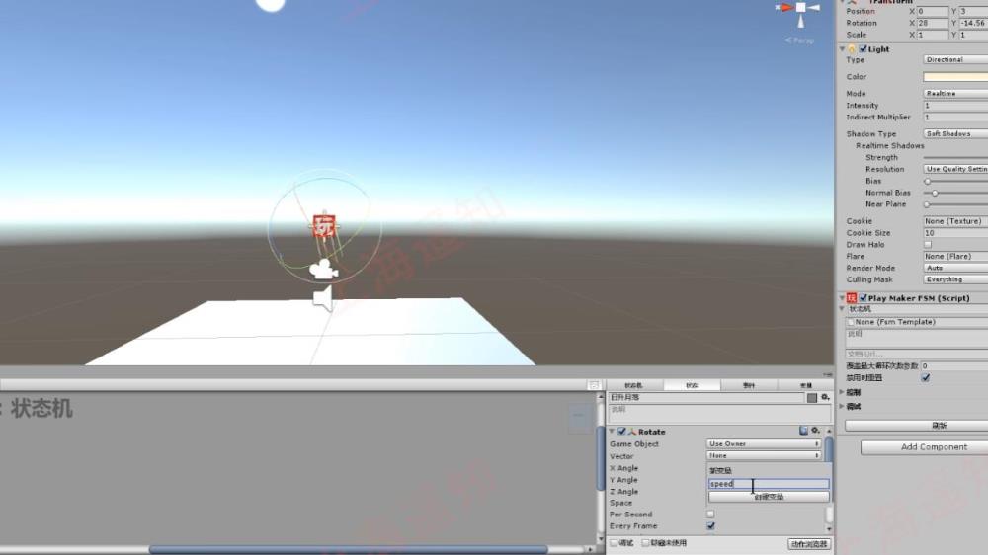This screenshot has height=555, width=988.
Task: Open the Rotate action settings gear
Action: (815, 431)
